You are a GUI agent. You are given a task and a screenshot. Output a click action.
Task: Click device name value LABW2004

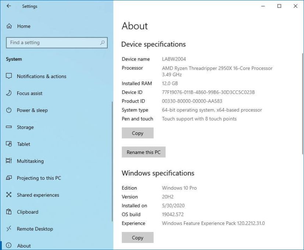174,59
